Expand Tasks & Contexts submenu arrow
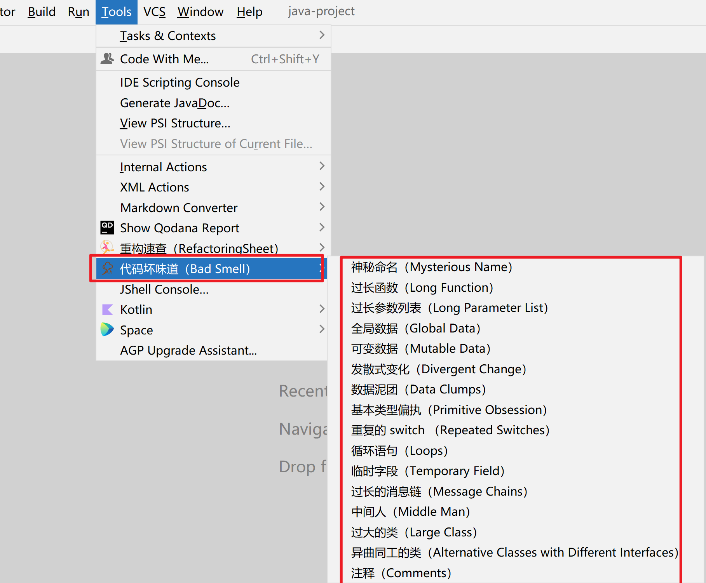706x583 pixels. click(322, 35)
